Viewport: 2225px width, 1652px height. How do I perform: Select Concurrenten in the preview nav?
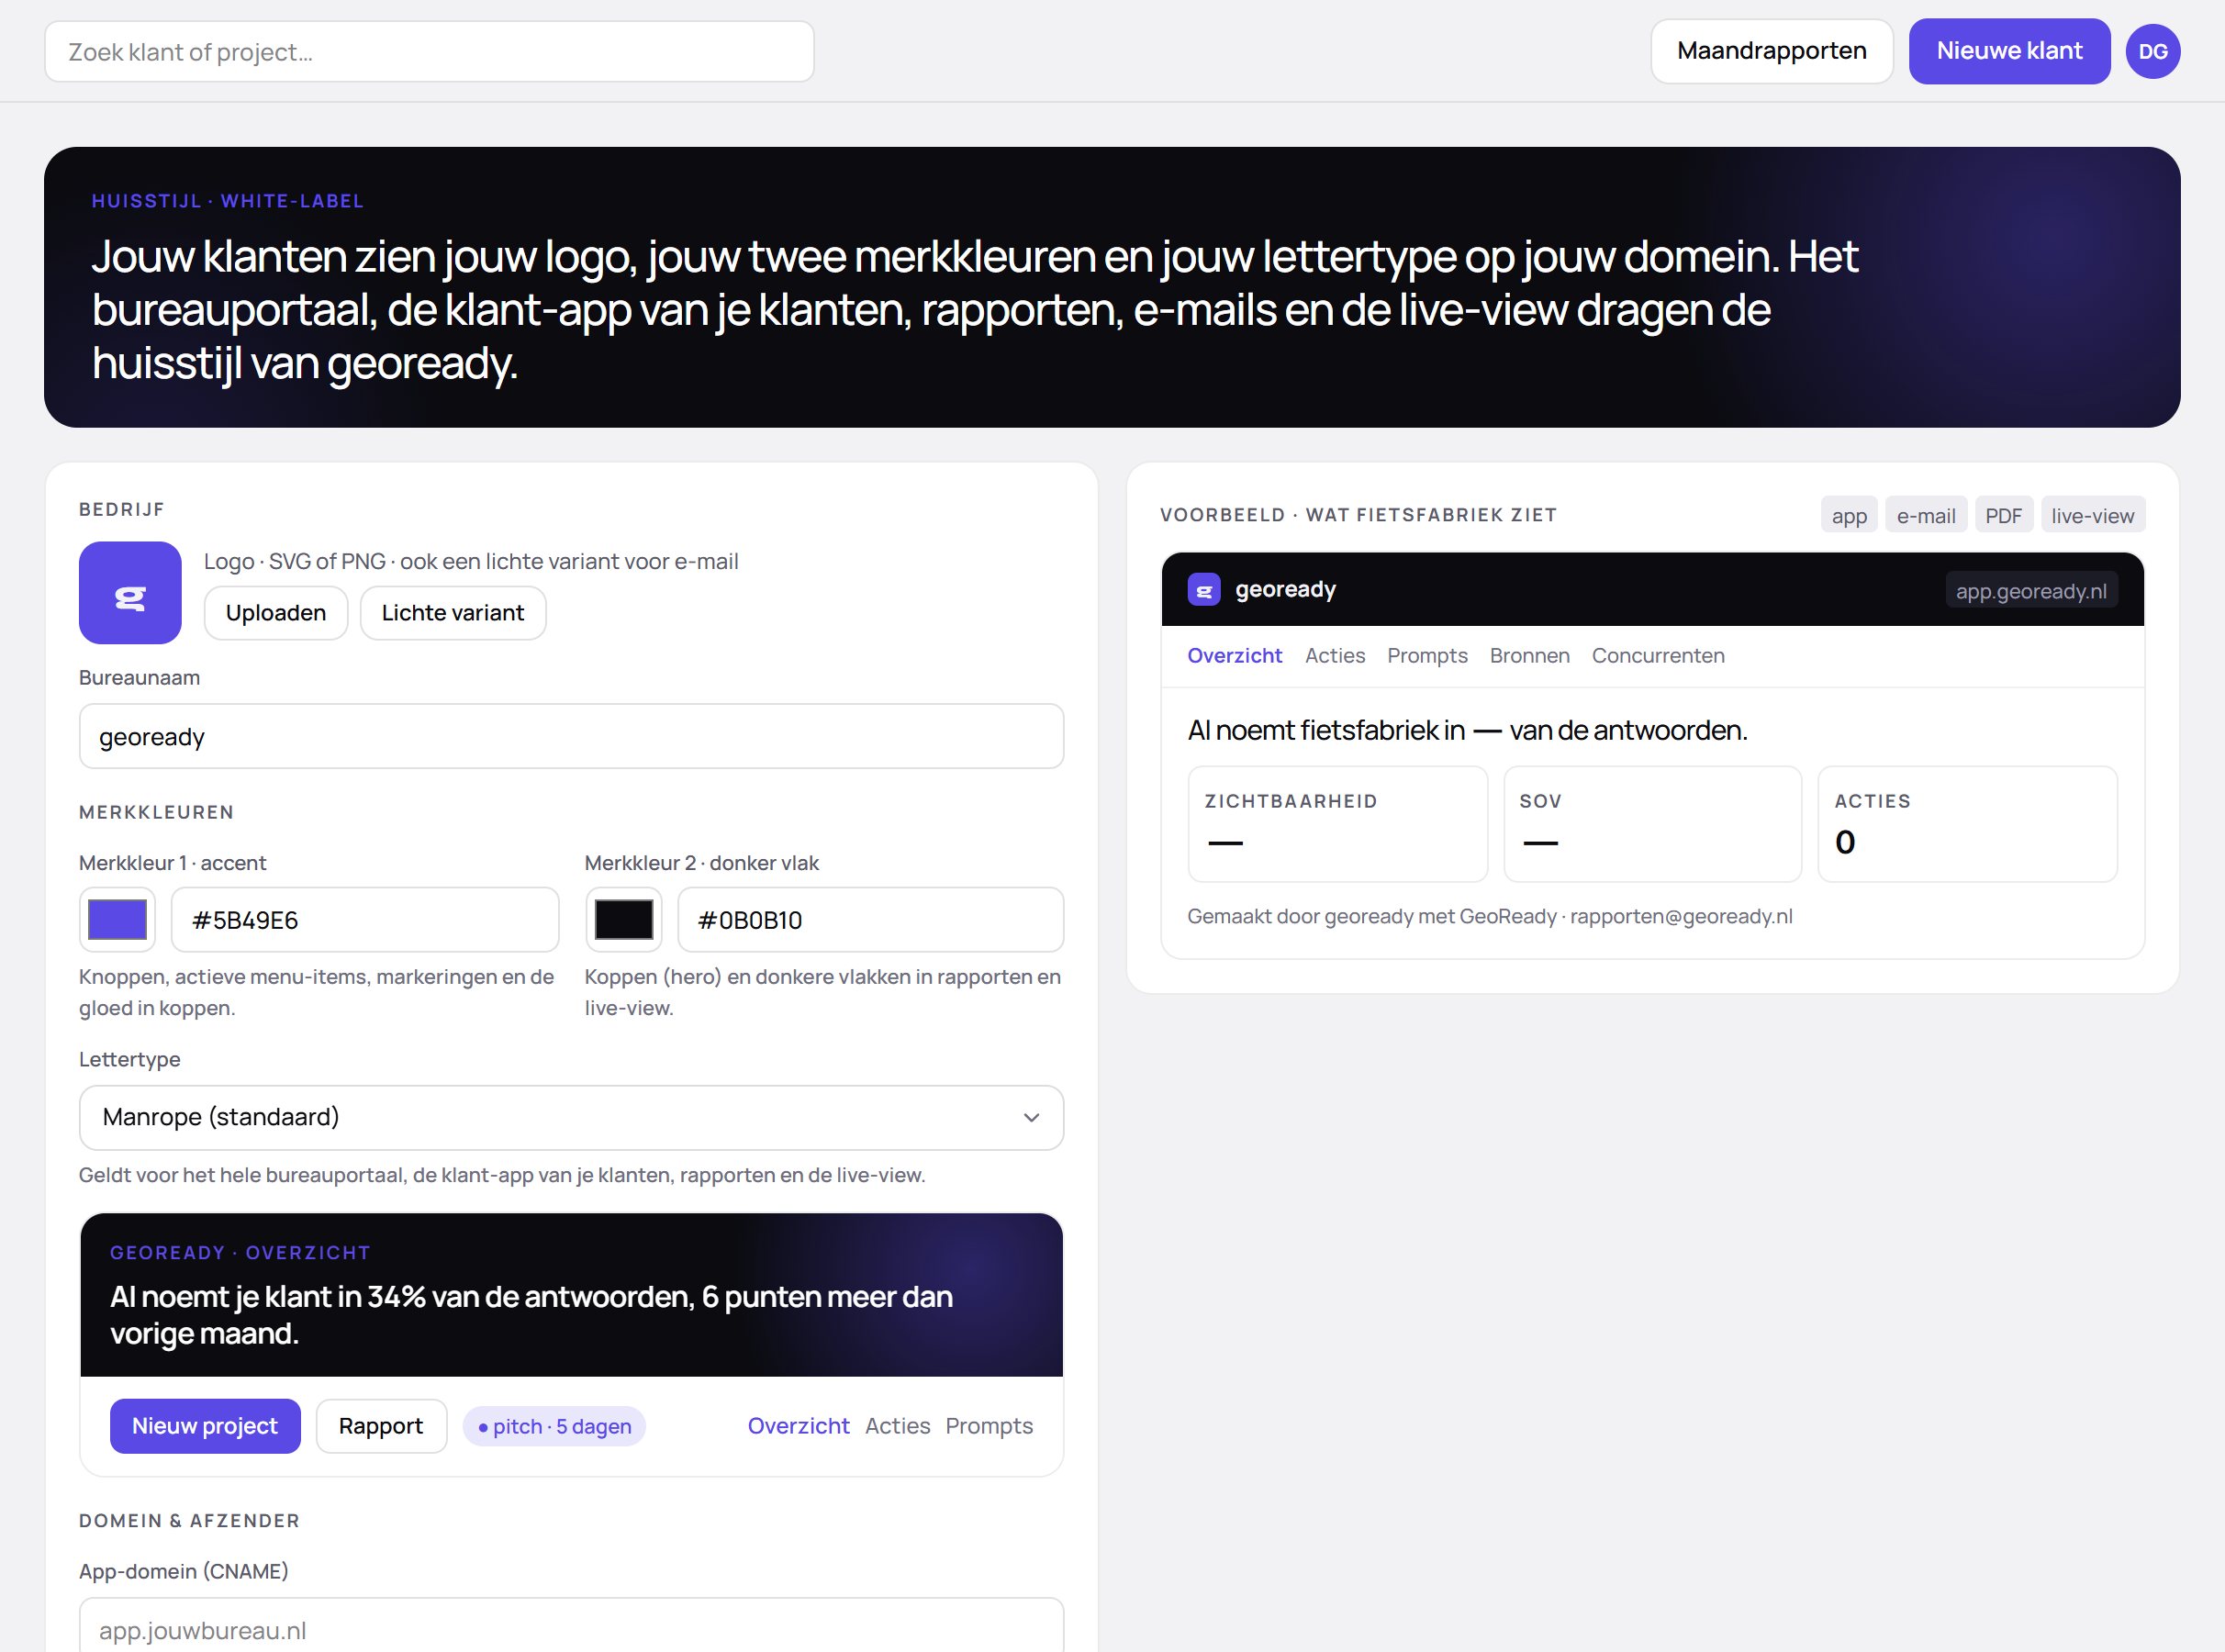[1658, 656]
